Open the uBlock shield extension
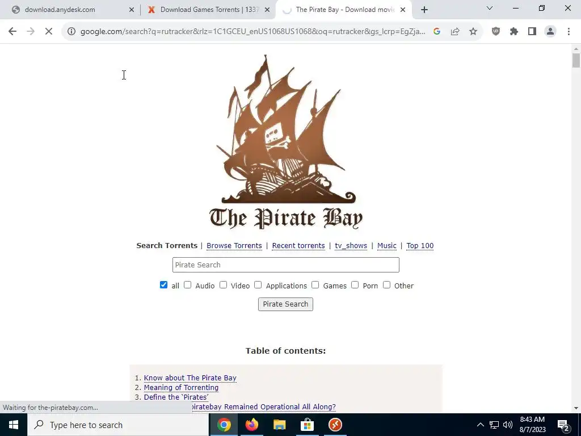The height and width of the screenshot is (436, 581). tap(496, 32)
